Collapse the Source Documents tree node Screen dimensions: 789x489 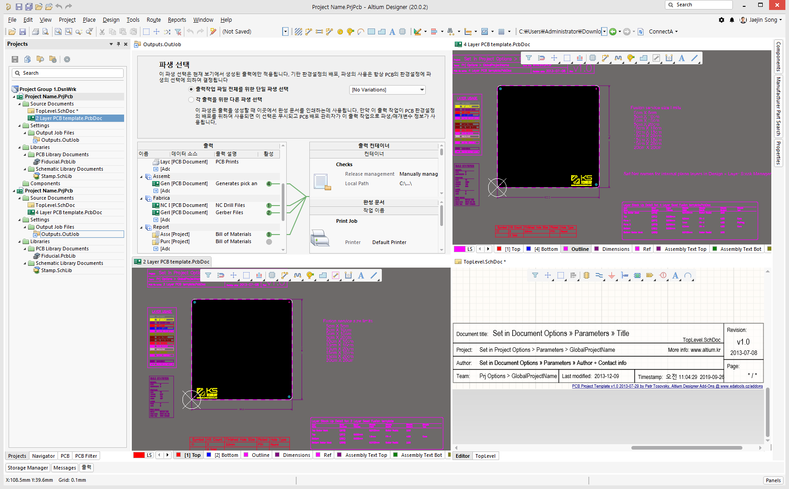(20, 104)
